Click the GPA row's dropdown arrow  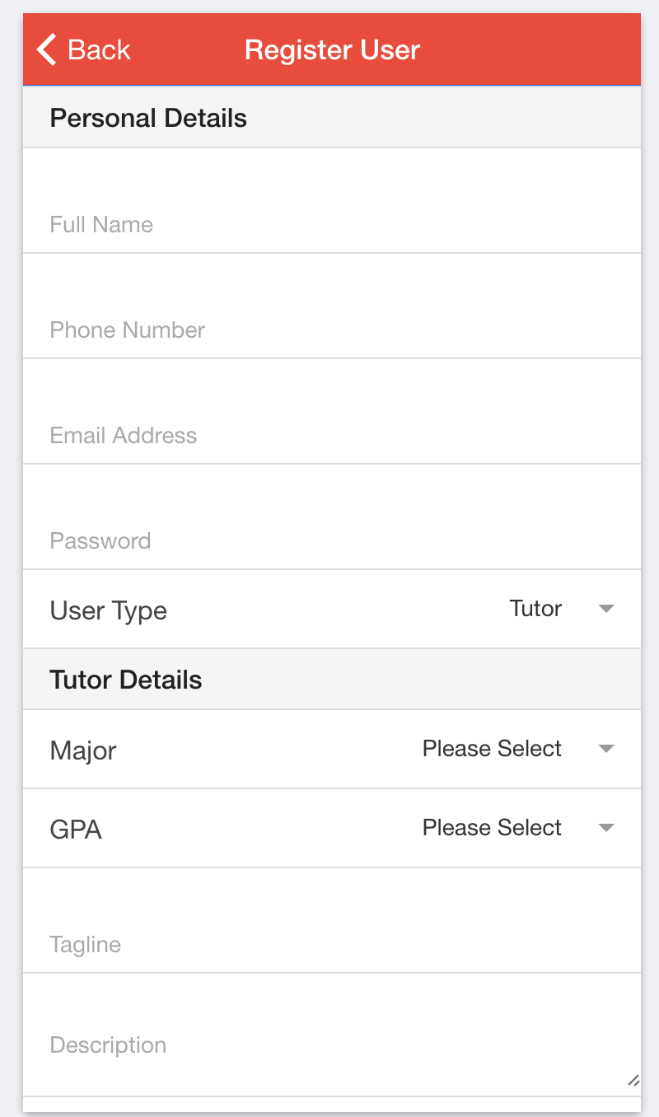click(x=606, y=829)
